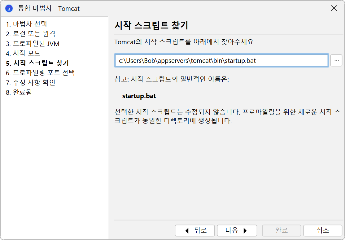Click the bold 'startup.bat' hint text
345x240 pixels.
139,96
